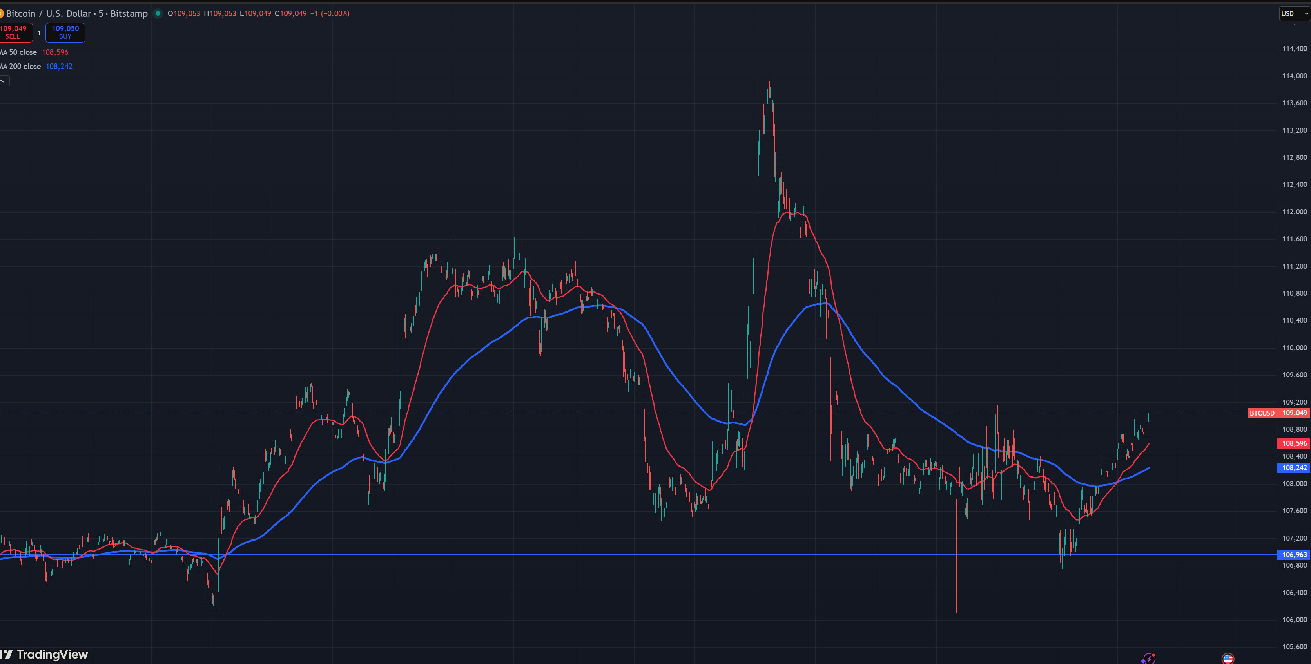Viewport: 1311px width, 664px height.
Task: Click the high value H109,053
Action: (220, 14)
